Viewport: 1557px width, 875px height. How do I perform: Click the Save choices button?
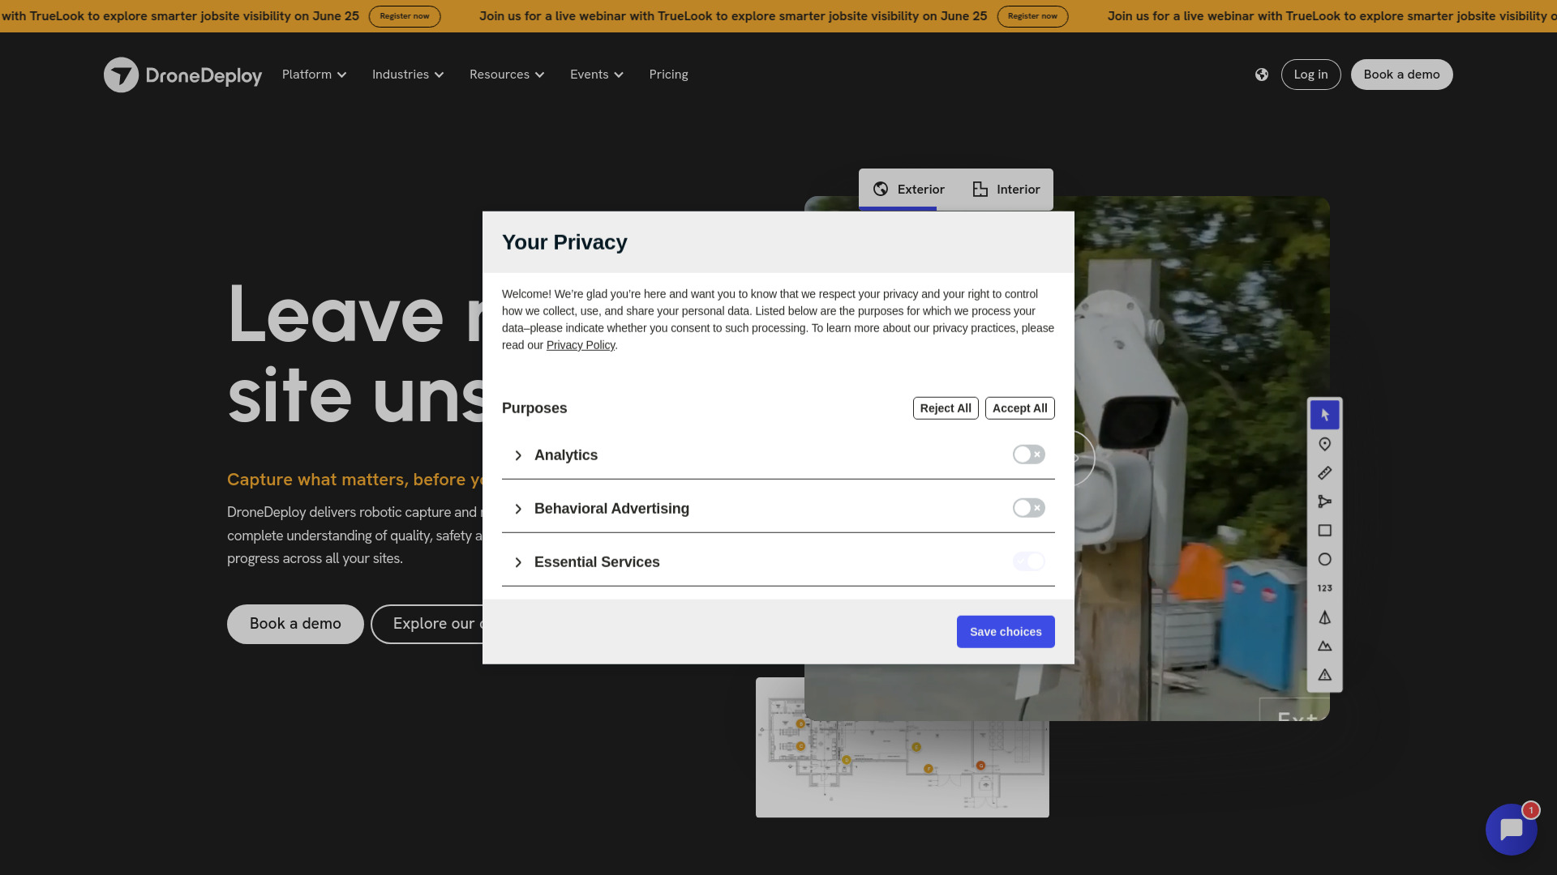point(1006,631)
